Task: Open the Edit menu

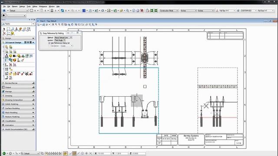Action: tap(9, 6)
